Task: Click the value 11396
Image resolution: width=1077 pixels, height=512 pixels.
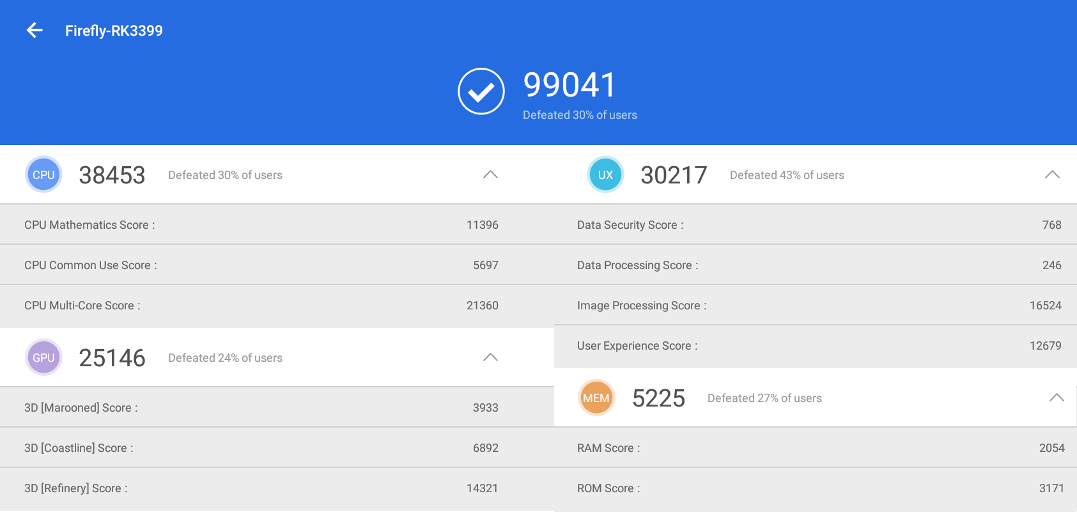Action: (x=482, y=225)
